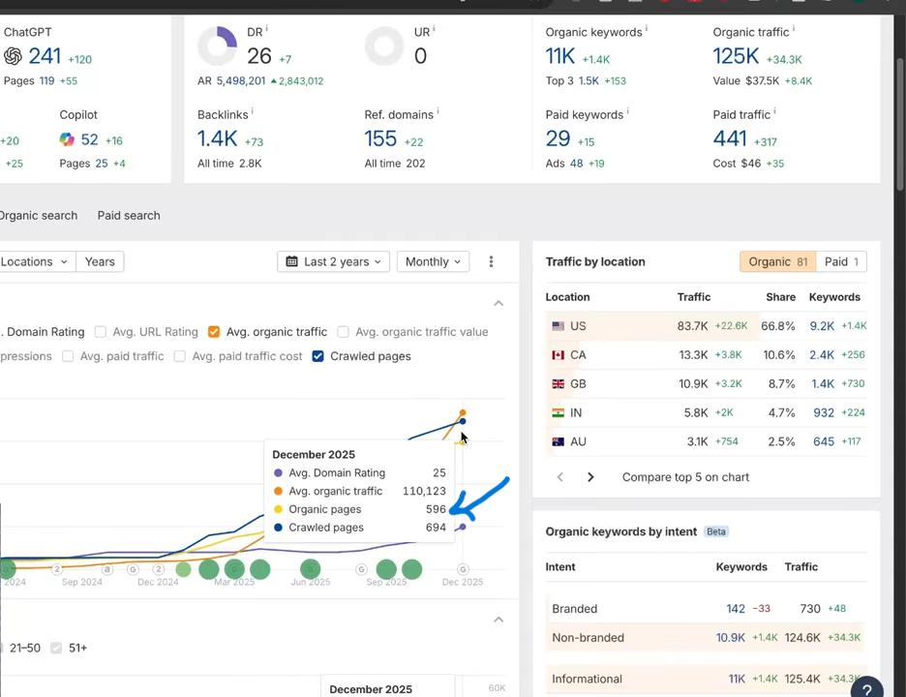Select the Paid tab in Traffic by location
The image size is (906, 697).
tap(841, 261)
